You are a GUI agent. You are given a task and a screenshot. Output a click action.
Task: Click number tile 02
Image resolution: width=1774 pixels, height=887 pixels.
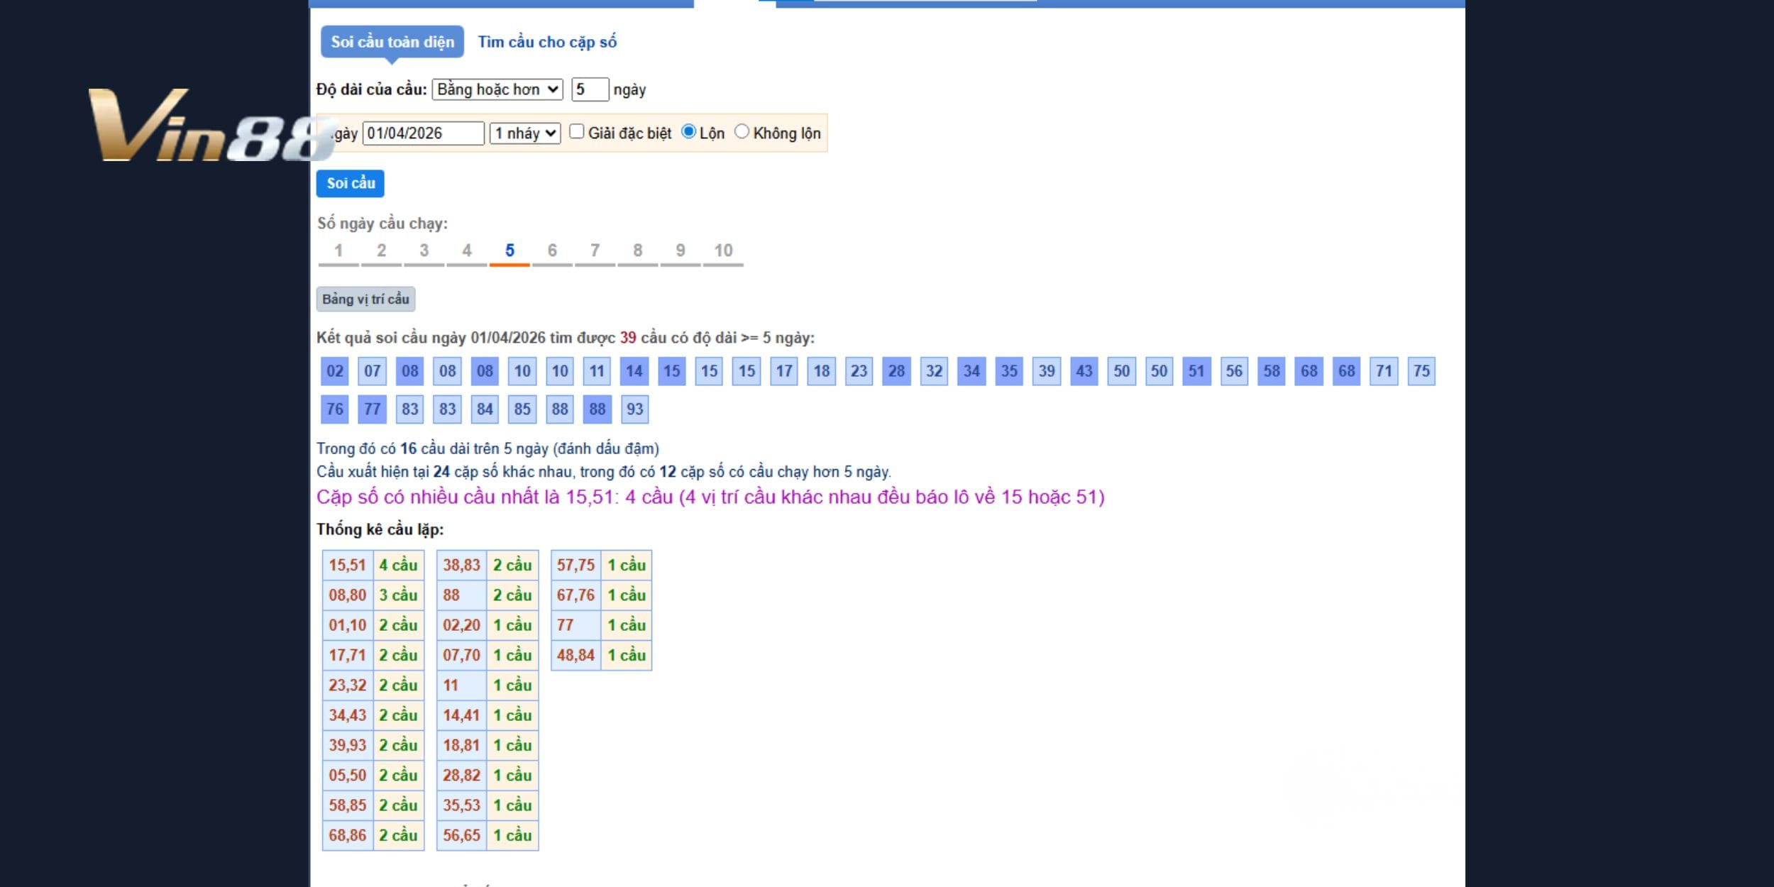coord(335,371)
